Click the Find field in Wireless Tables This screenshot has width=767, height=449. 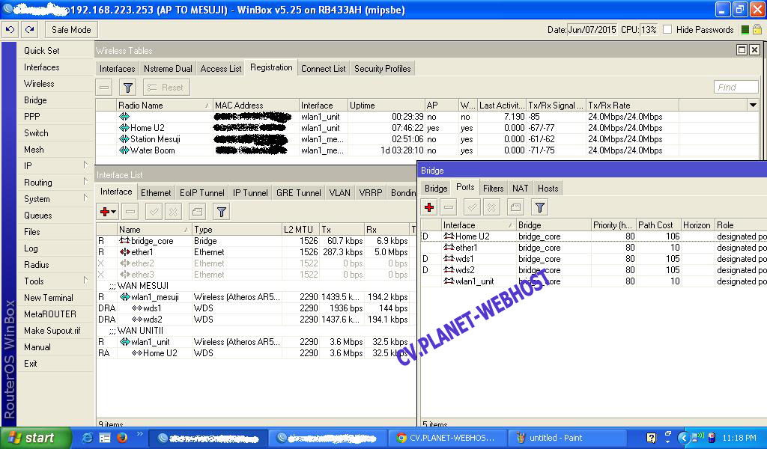point(736,88)
